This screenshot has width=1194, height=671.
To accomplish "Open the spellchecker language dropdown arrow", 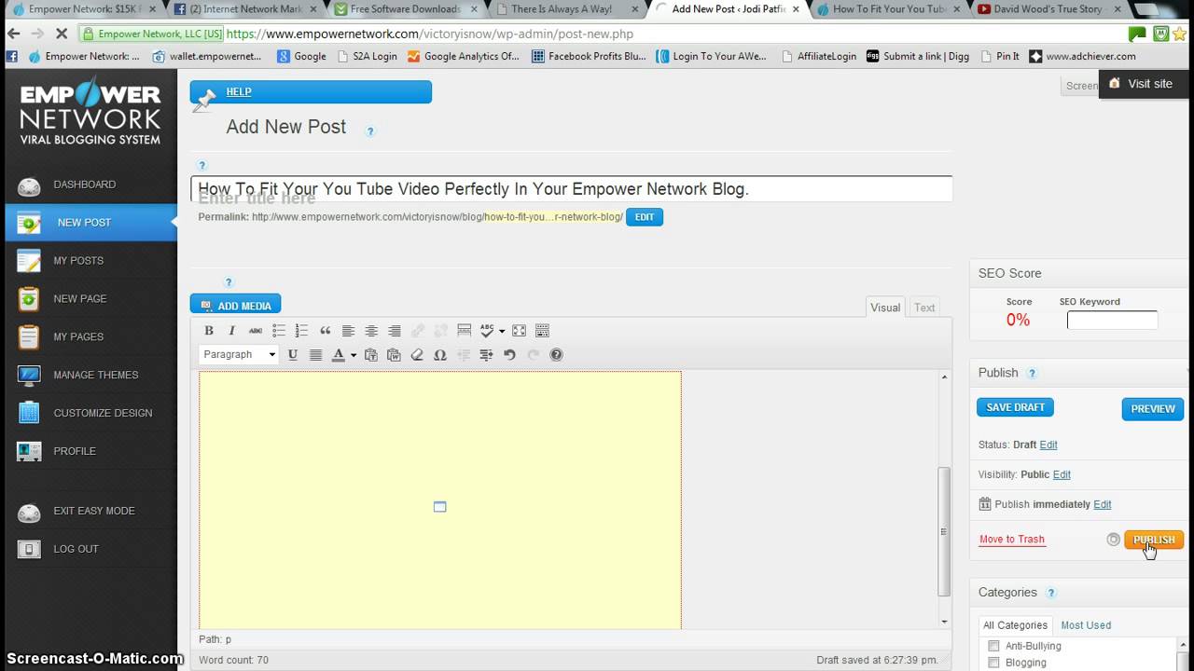I will coord(502,332).
